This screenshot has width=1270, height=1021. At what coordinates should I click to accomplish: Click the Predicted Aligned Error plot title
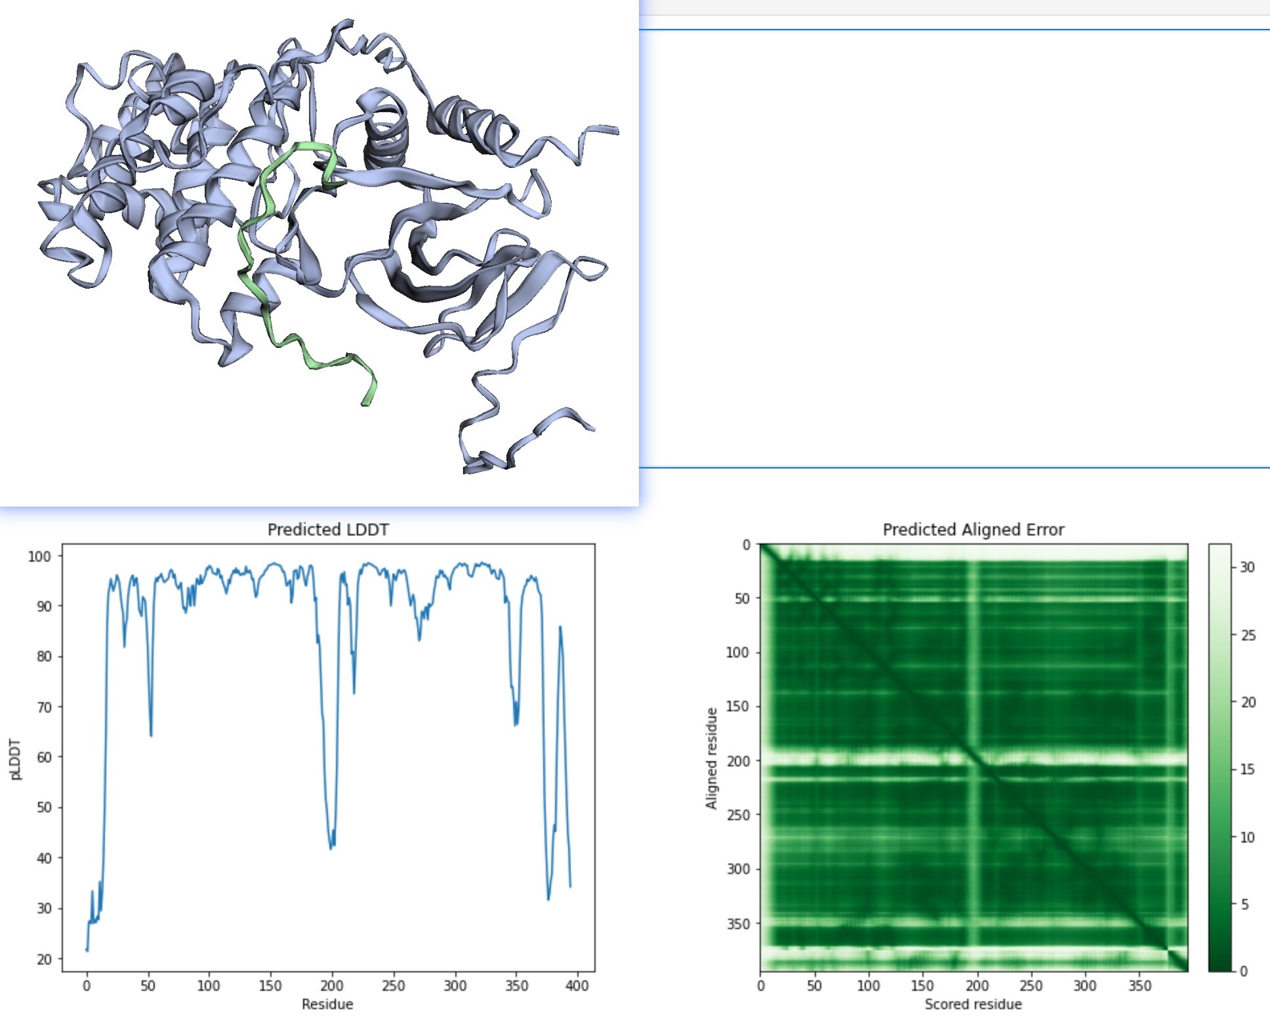click(973, 530)
